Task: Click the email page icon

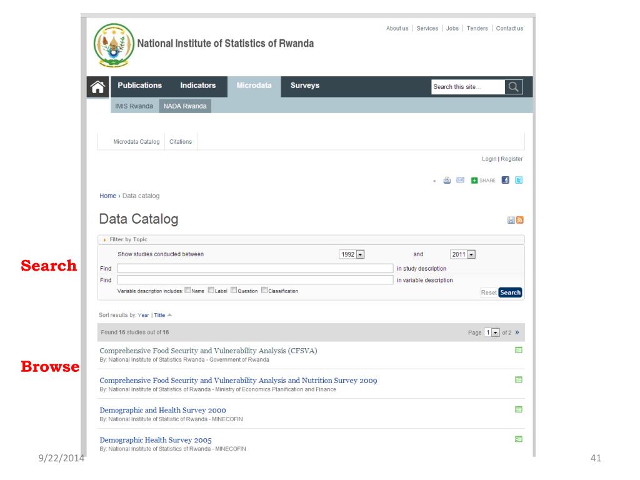Action: pyautogui.click(x=460, y=180)
